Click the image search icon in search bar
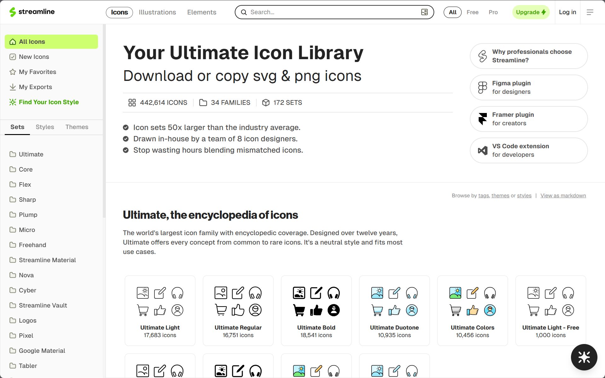Image resolution: width=605 pixels, height=378 pixels. [424, 12]
